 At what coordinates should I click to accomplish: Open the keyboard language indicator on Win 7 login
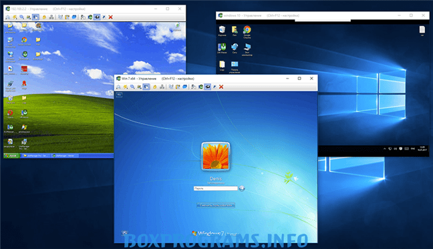pos(119,95)
